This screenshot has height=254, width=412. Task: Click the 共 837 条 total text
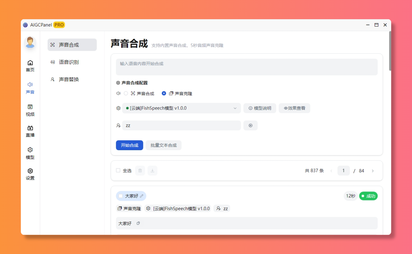tap(314, 171)
